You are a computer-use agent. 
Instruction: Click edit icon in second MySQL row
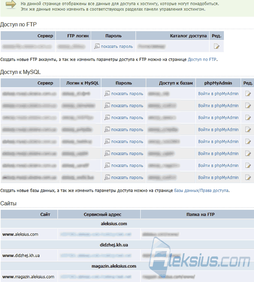248,106
